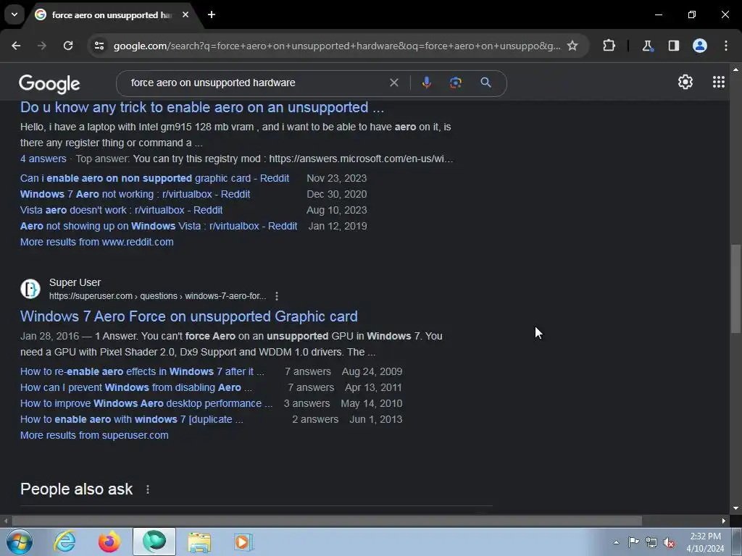Open Google quick settings gear
The width and height of the screenshot is (742, 556).
pos(685,83)
